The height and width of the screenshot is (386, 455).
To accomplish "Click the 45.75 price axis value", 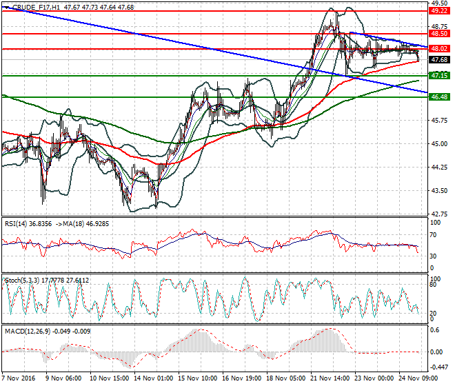I will coord(439,121).
